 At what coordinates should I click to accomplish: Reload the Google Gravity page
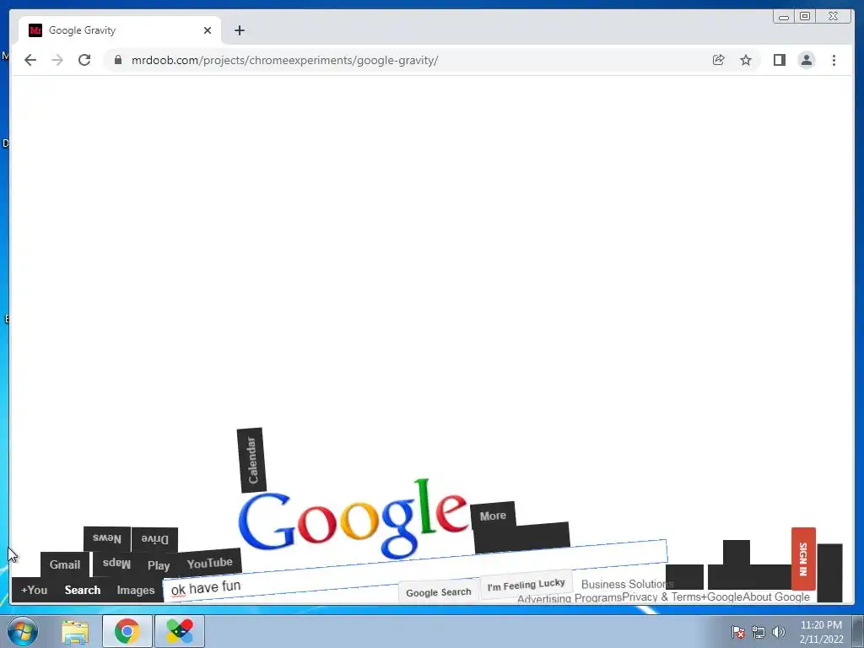coord(84,60)
